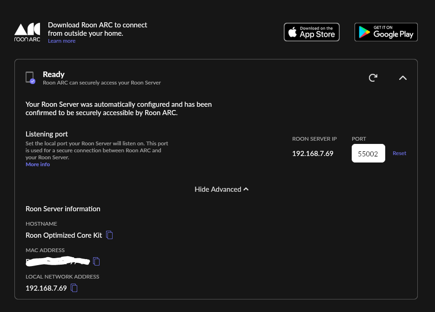Select the Roon Server IP 192.168.7.69
Image resolution: width=435 pixels, height=312 pixels.
pyautogui.click(x=313, y=154)
